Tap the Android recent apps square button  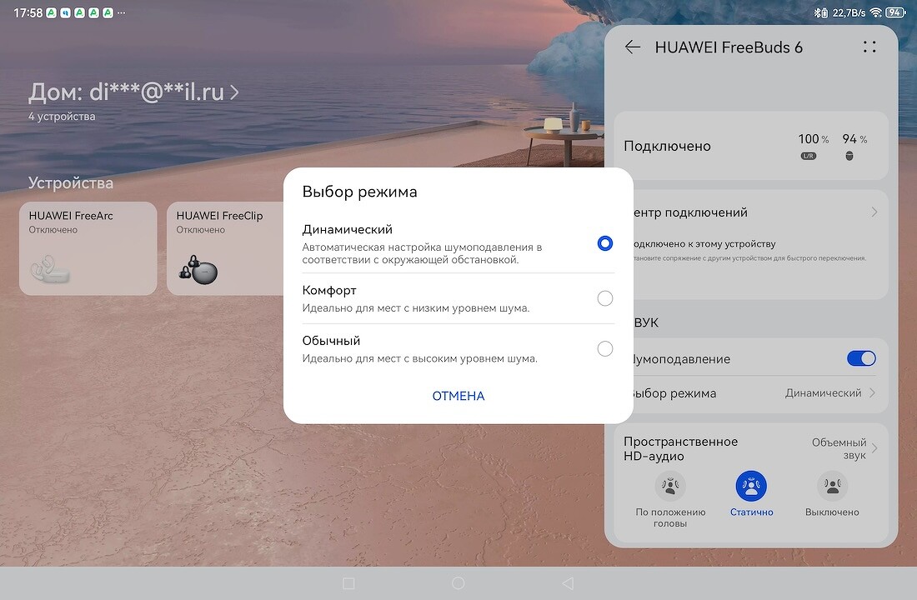coord(349,583)
